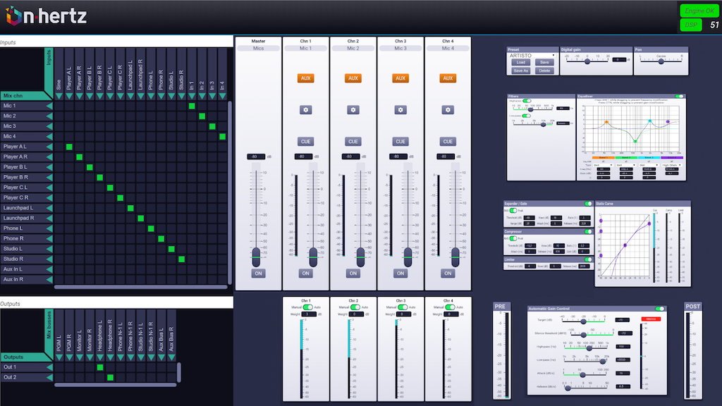Select the Mic 1 / In 1 routing crosspoint
Image resolution: width=722 pixels, height=406 pixels.
pyautogui.click(x=192, y=106)
